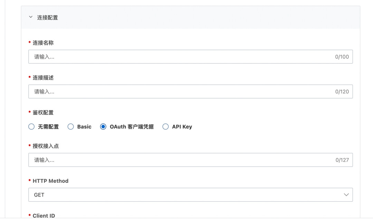Screen dimensions: 373x220
Task: Focus the 授权接入点 input field
Action: 191,160
